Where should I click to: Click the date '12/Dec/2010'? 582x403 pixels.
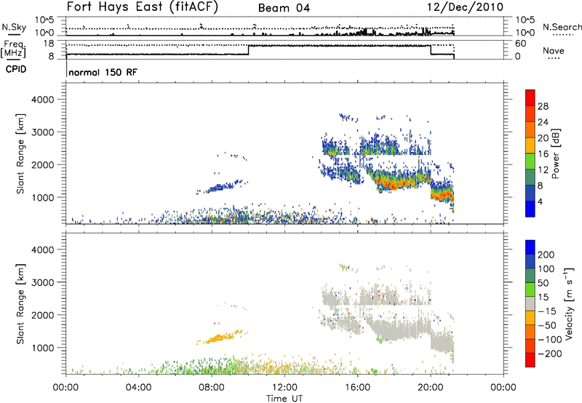[x=465, y=7]
